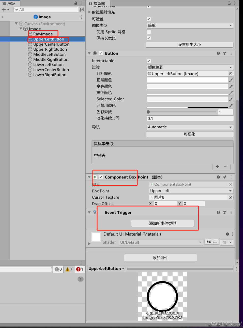This screenshot has width=243, height=328.
Task: Click the 设置原生大小 button
Action: 190,45
